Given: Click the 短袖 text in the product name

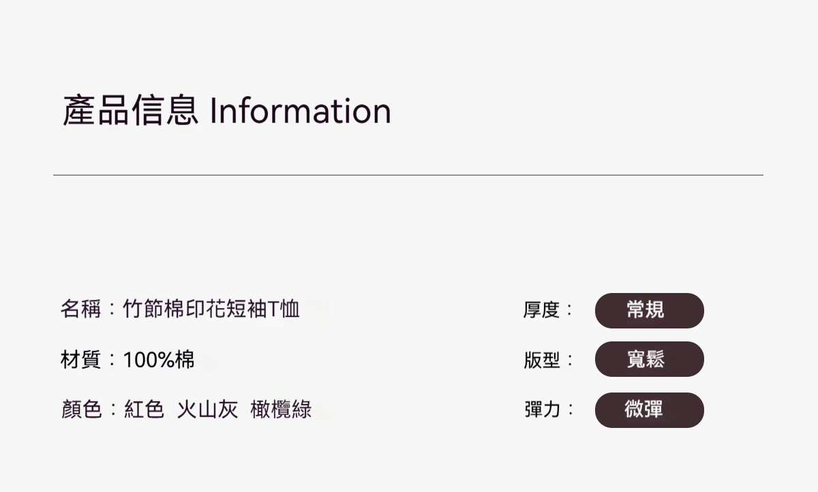Looking at the screenshot, I should point(247,310).
